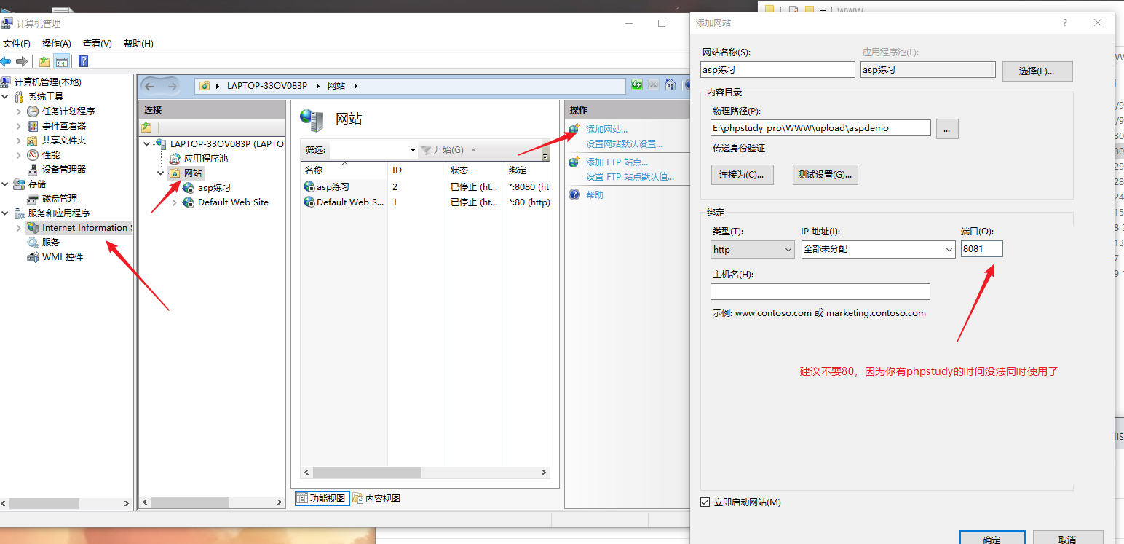Image resolution: width=1124 pixels, height=544 pixels.
Task: Open the 查看(V) menu
Action: [98, 44]
